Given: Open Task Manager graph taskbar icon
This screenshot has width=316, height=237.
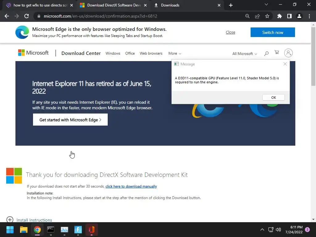Looking at the screenshot, I should pos(64,230).
